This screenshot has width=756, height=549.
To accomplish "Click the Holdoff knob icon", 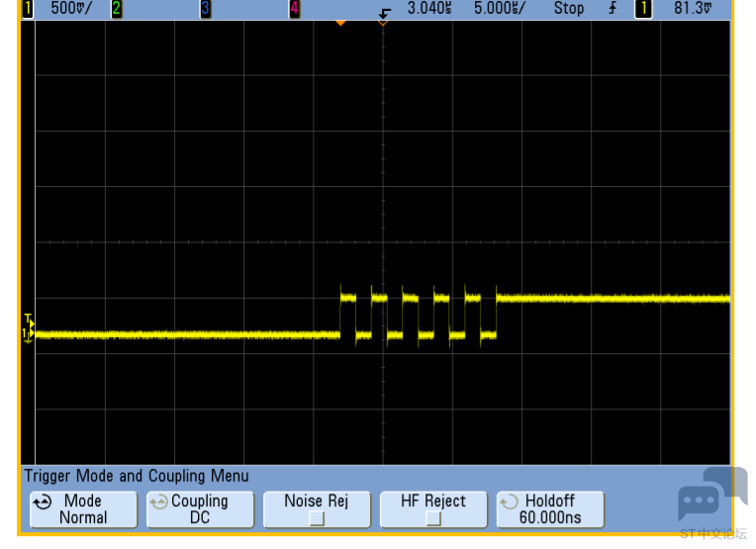I will pyautogui.click(x=509, y=503).
